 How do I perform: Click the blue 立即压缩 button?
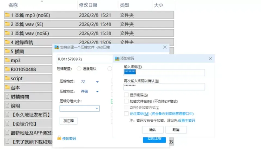click(154, 140)
